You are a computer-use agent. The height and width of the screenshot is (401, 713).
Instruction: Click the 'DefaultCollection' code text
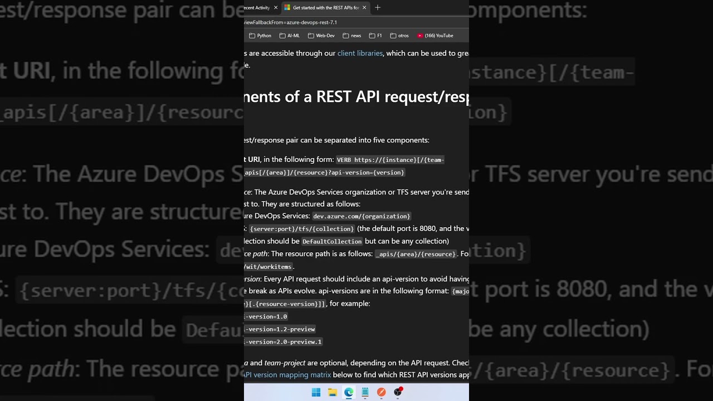coord(332,242)
